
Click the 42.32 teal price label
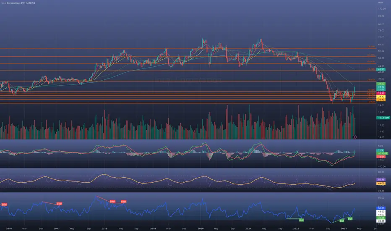381,69
